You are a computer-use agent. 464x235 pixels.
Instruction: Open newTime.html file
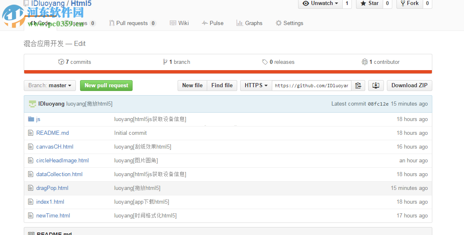pyautogui.click(x=53, y=215)
